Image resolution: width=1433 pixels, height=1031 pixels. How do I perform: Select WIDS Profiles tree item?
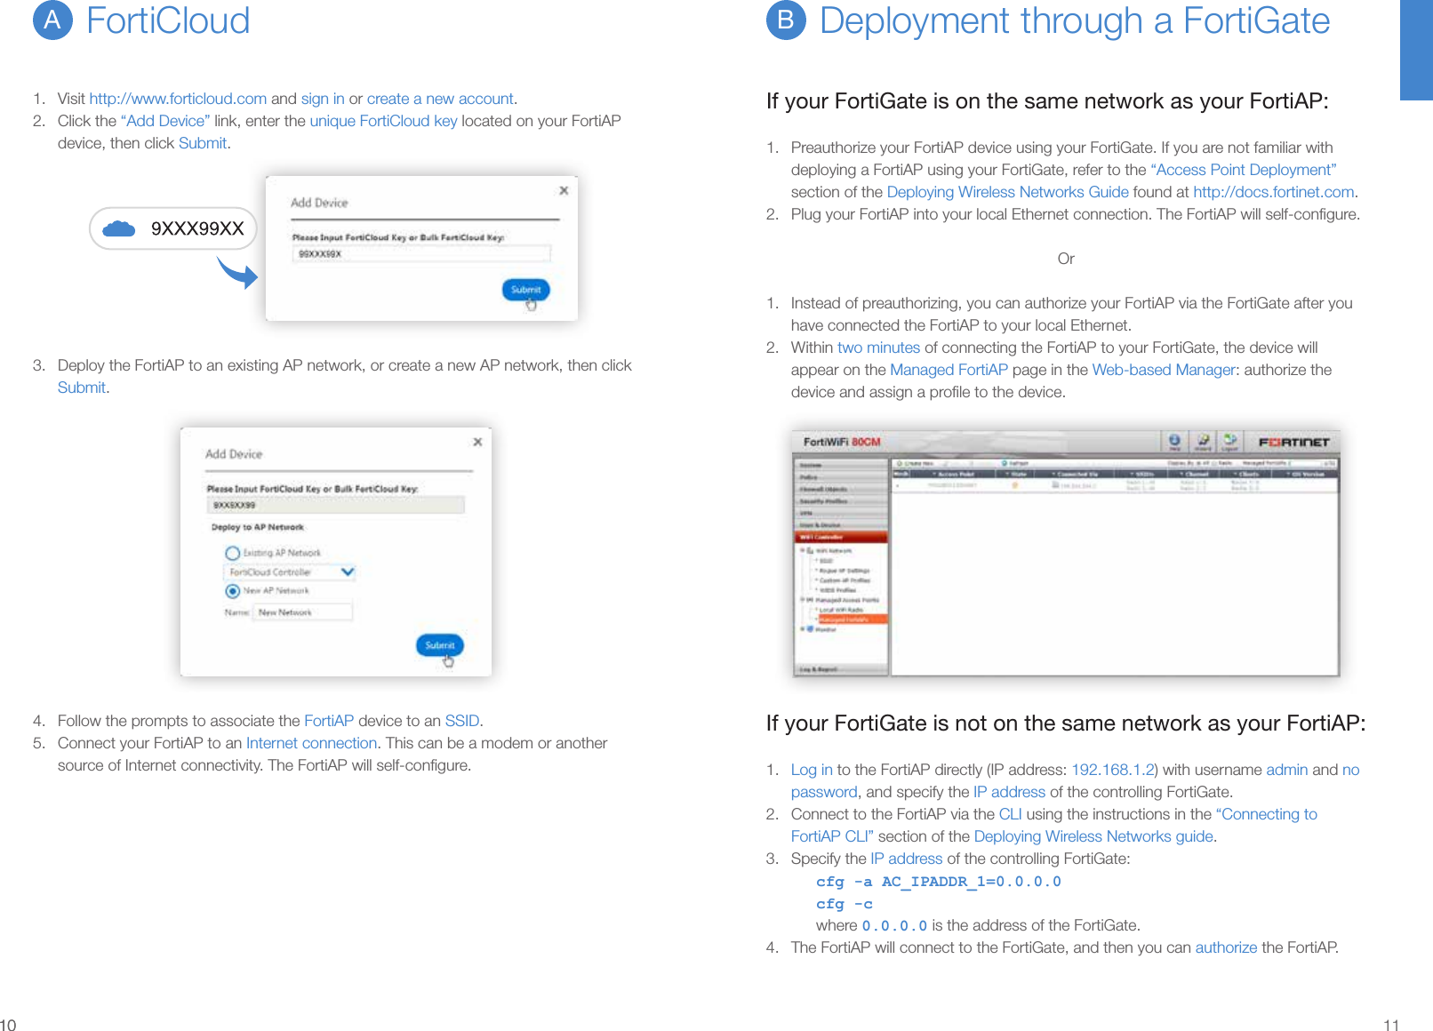pos(837,590)
